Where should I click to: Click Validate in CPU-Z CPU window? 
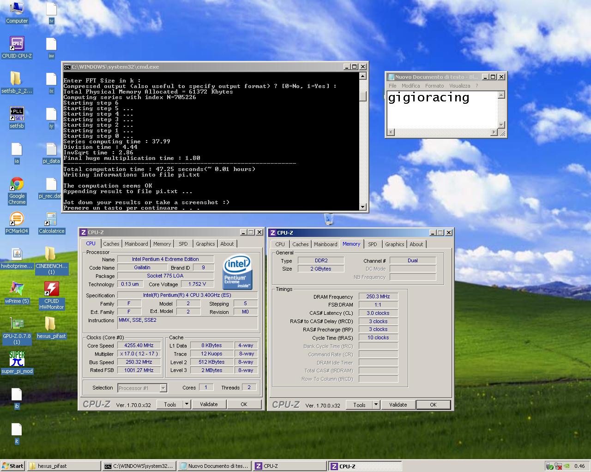click(209, 404)
